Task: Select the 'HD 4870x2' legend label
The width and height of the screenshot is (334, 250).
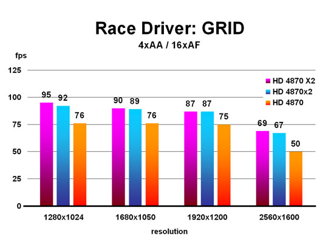Action: [293, 92]
